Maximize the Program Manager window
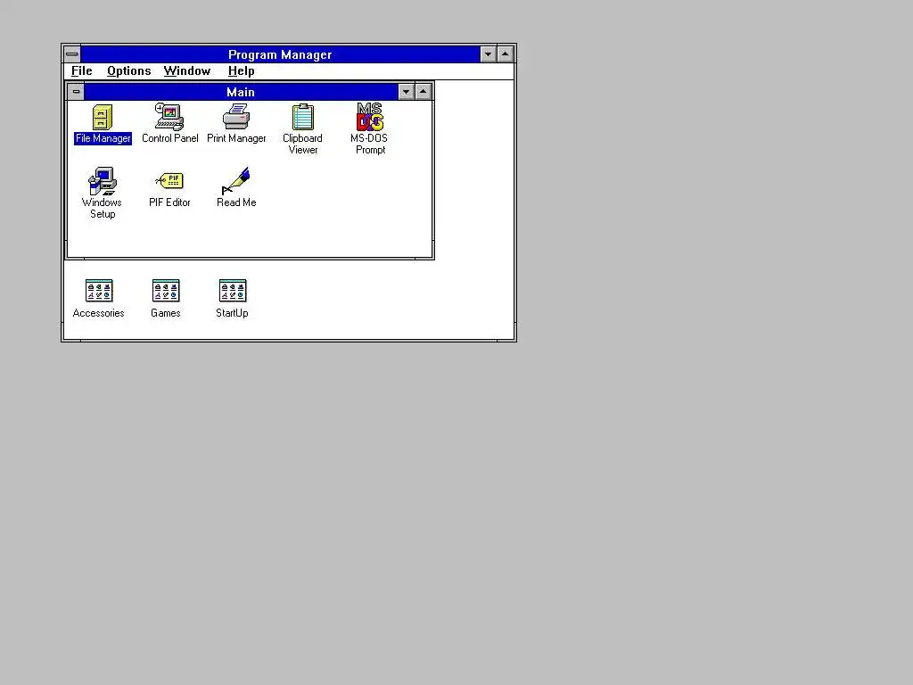This screenshot has width=913, height=685. [506, 54]
